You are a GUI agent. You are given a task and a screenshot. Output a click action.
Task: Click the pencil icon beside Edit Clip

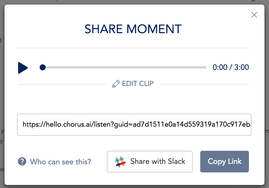(116, 84)
